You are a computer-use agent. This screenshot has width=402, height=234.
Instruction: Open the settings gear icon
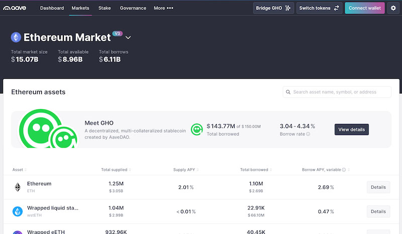click(x=393, y=8)
